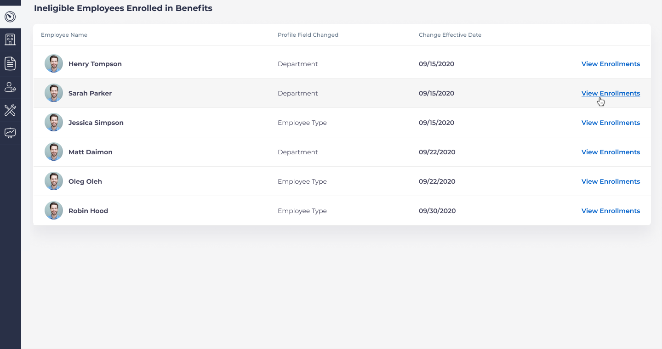View enrollments for Henry Tompson
662x349 pixels.
tap(611, 64)
